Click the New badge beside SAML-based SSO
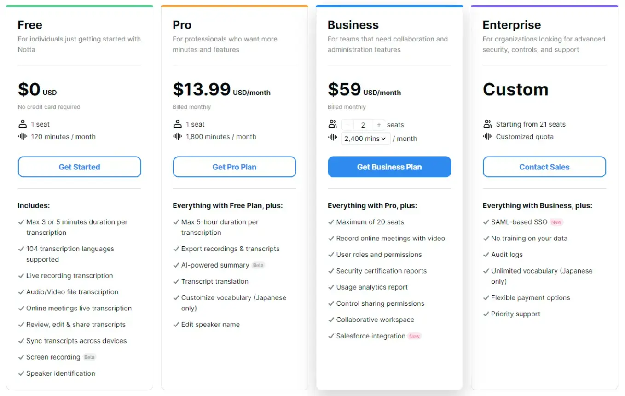This screenshot has height=396, width=625. 556,222
